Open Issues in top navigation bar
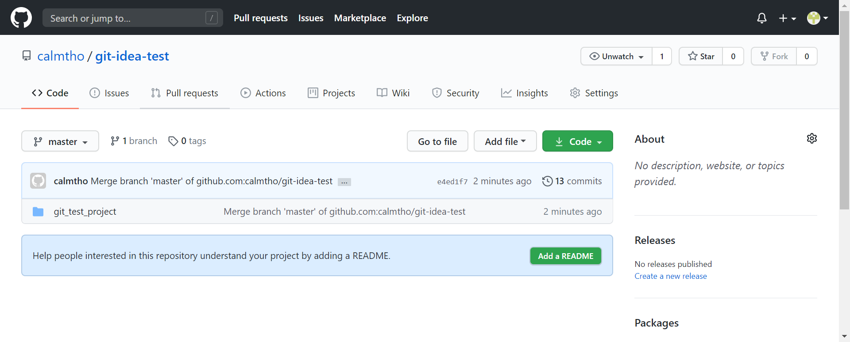Viewport: 850px width, 342px height. coord(311,18)
